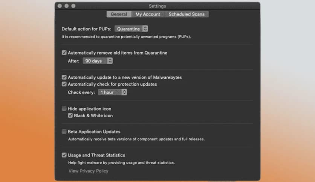Viewport: 315px width, 182px height.
Task: Expand the 90 days quarantine removal dropdown
Action: coord(97,61)
